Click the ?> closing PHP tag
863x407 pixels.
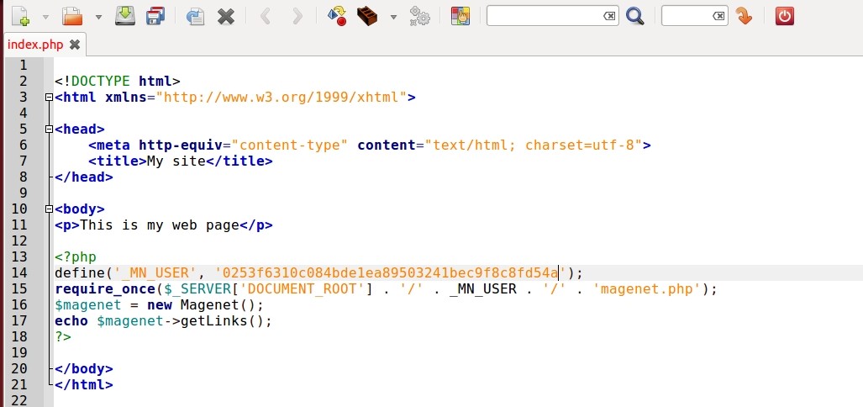[x=63, y=337]
